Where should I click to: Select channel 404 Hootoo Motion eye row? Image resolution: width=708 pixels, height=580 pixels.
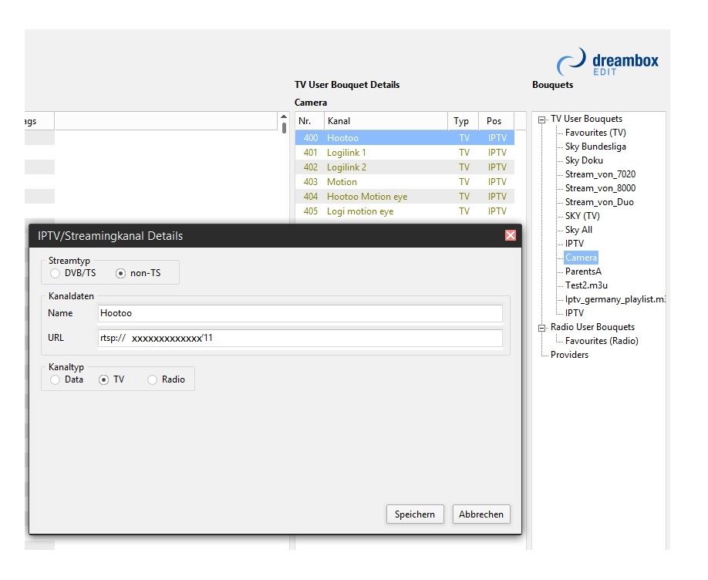405,197
